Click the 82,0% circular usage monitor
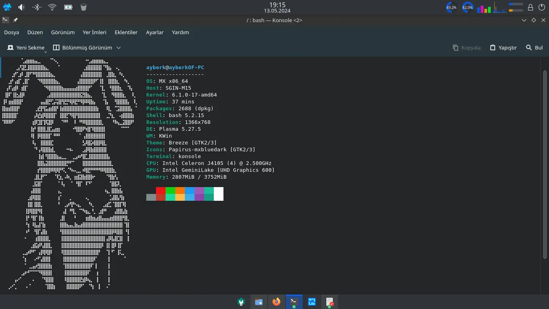This screenshot has width=549, height=309. click(467, 7)
